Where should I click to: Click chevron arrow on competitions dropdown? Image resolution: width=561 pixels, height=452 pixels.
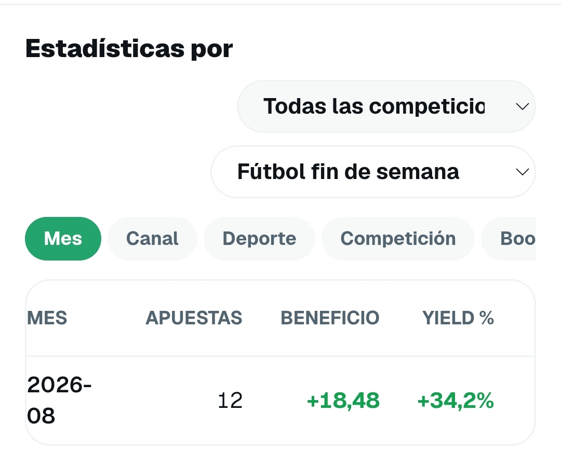click(523, 106)
